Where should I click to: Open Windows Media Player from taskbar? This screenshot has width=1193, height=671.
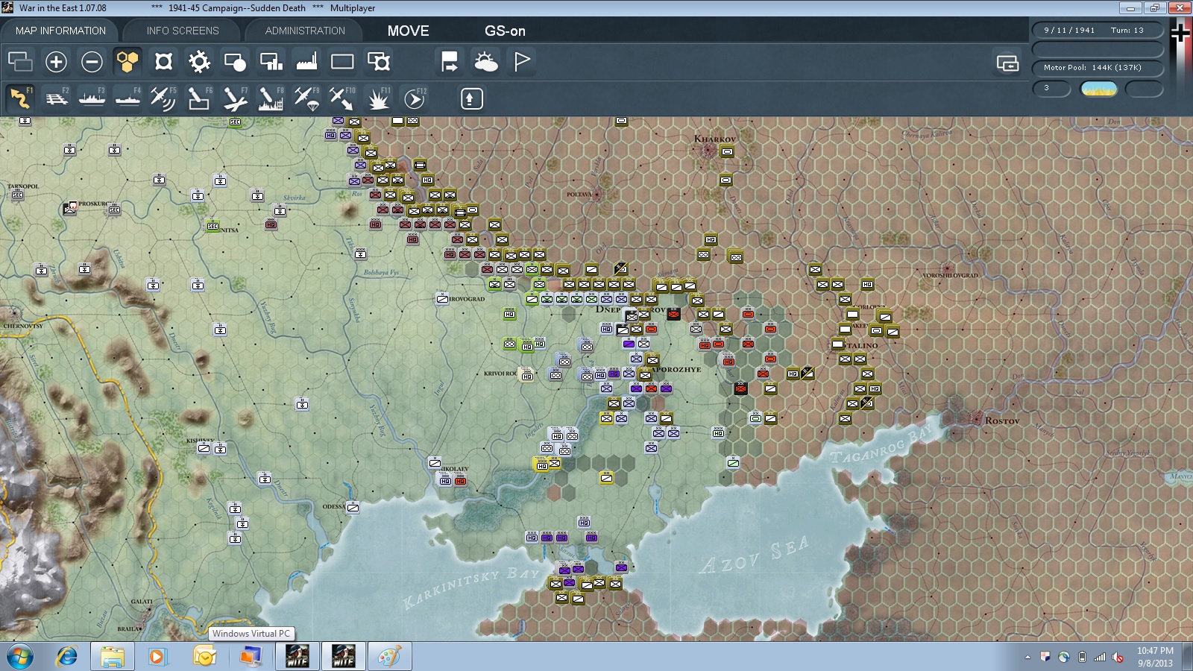point(157,657)
